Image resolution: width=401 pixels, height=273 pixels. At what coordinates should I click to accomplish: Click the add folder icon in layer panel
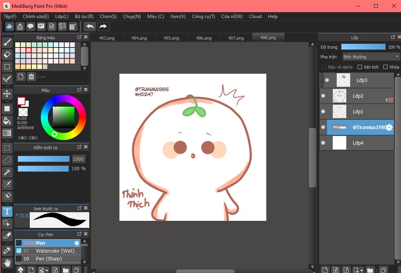coord(370,270)
